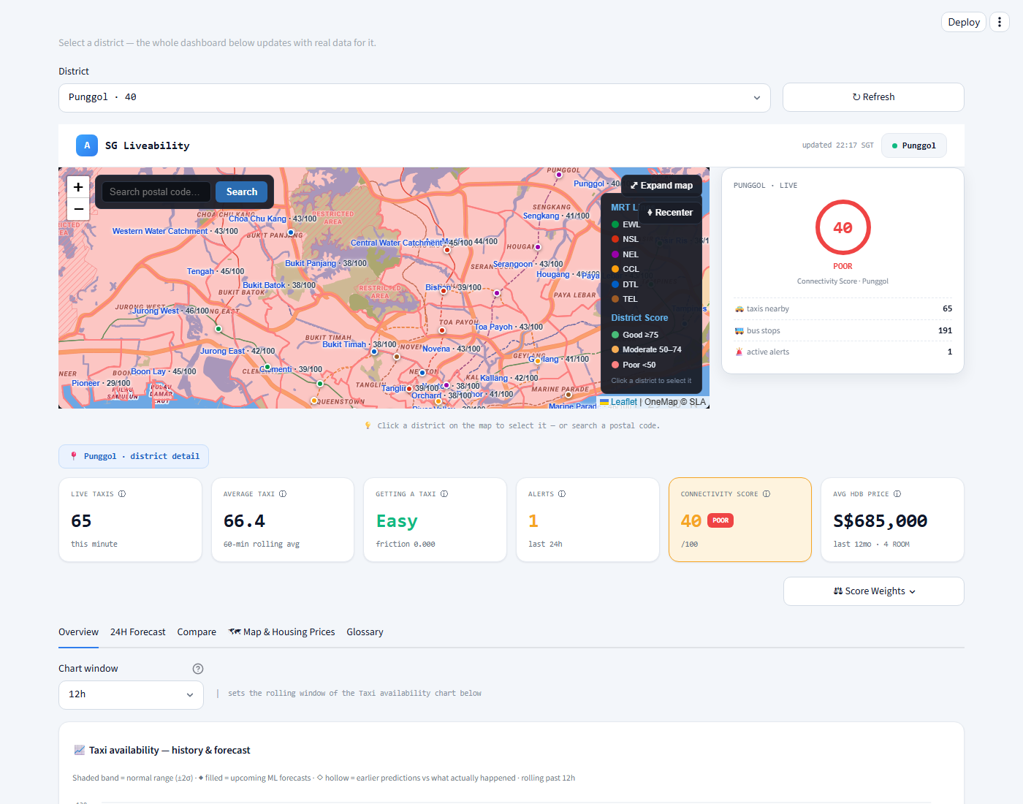Zoom in on the map
Screen dimensions: 1023x804
click(x=78, y=187)
